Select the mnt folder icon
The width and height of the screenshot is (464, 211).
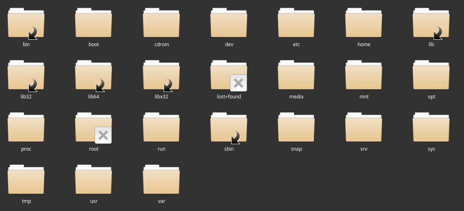pos(364,75)
